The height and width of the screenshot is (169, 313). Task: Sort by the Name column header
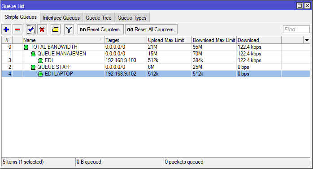point(63,40)
